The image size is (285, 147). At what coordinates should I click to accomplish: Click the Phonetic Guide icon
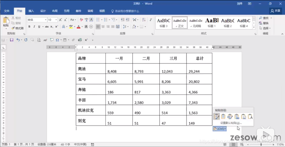tap(86, 20)
